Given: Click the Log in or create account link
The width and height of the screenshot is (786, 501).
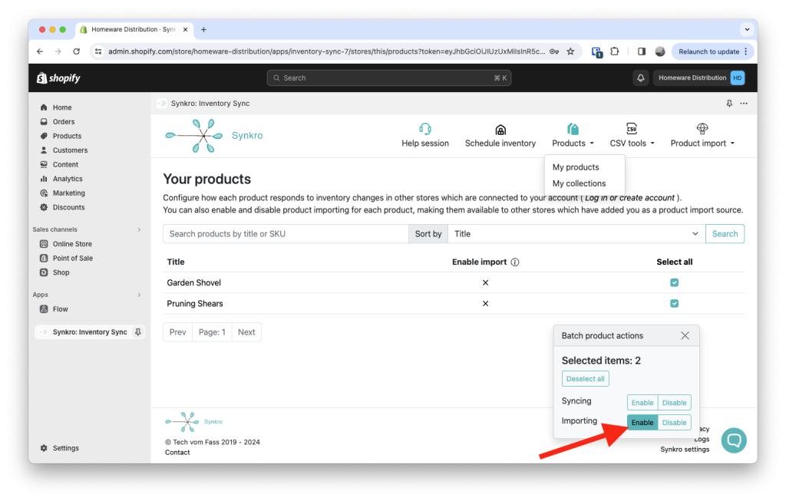Looking at the screenshot, I should 629,198.
